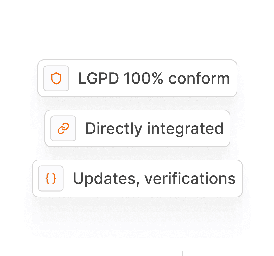Click the word 'integrated'
The height and width of the screenshot is (256, 274).
[185, 129]
